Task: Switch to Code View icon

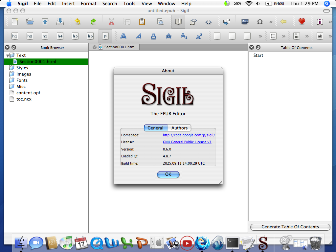Action: pyautogui.click(x=209, y=22)
